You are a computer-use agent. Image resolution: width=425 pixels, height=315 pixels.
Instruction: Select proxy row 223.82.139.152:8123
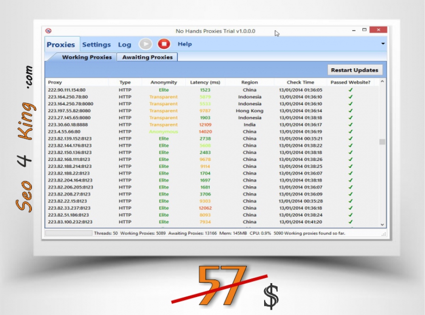[x=212, y=138]
